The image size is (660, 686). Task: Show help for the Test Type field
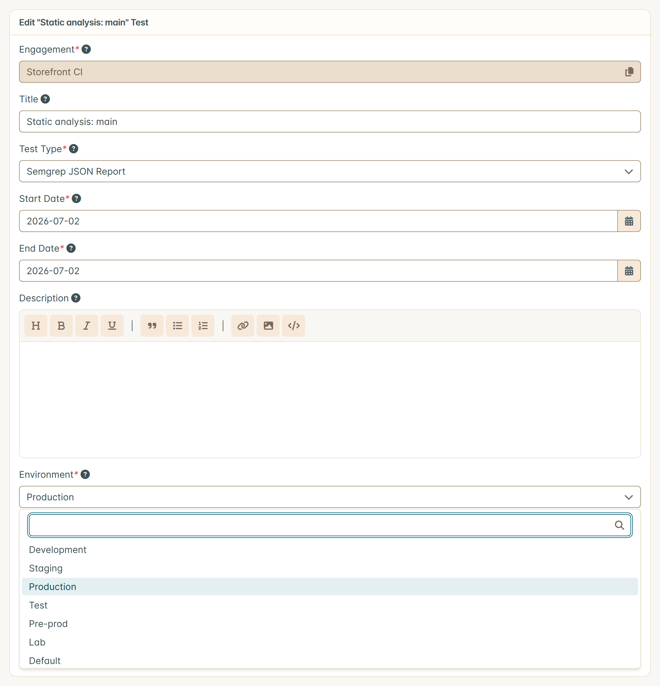[x=73, y=149]
